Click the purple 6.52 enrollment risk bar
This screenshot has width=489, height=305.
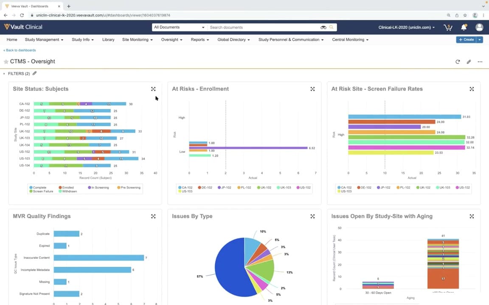coord(248,148)
